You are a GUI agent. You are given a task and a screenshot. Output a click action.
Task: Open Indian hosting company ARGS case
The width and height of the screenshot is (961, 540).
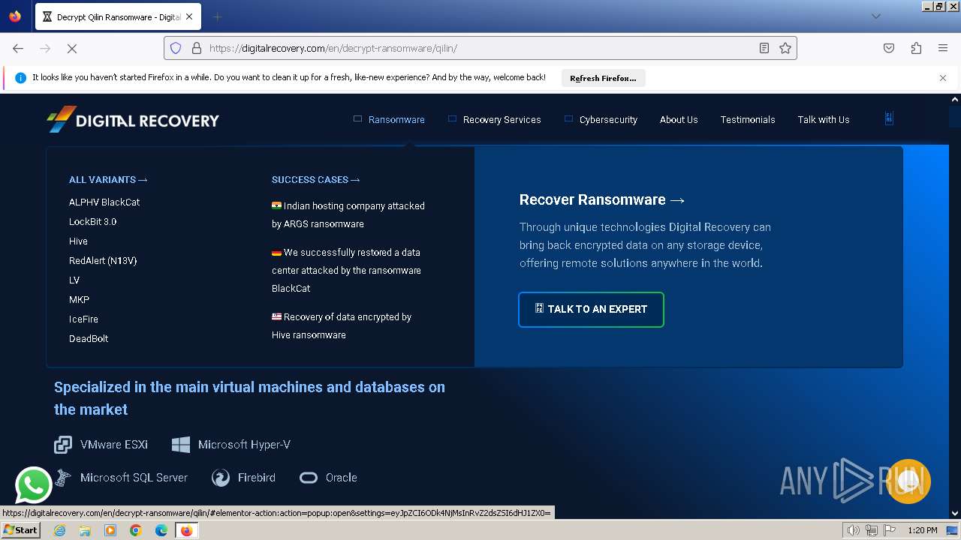[348, 214]
